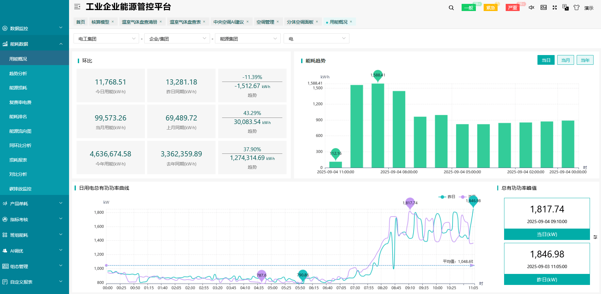Mute alert sounds via speaker icon
The height and width of the screenshot is (294, 601).
coord(531,7)
